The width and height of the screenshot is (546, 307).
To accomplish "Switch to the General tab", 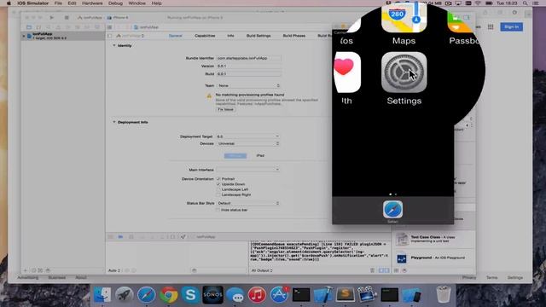I will (x=175, y=36).
